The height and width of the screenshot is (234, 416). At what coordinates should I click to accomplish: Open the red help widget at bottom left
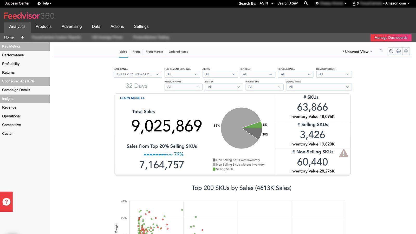tap(6, 201)
